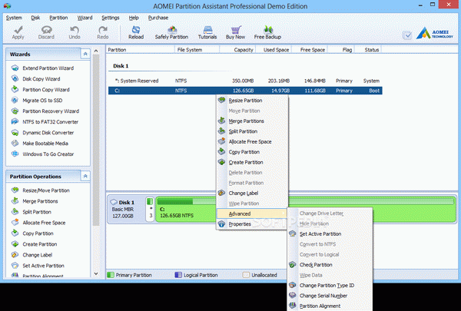
Task: Sort by the Used Space column header
Action: pyautogui.click(x=274, y=50)
